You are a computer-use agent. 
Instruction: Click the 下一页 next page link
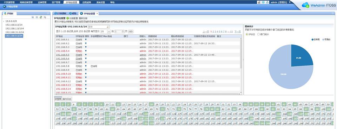238,32
